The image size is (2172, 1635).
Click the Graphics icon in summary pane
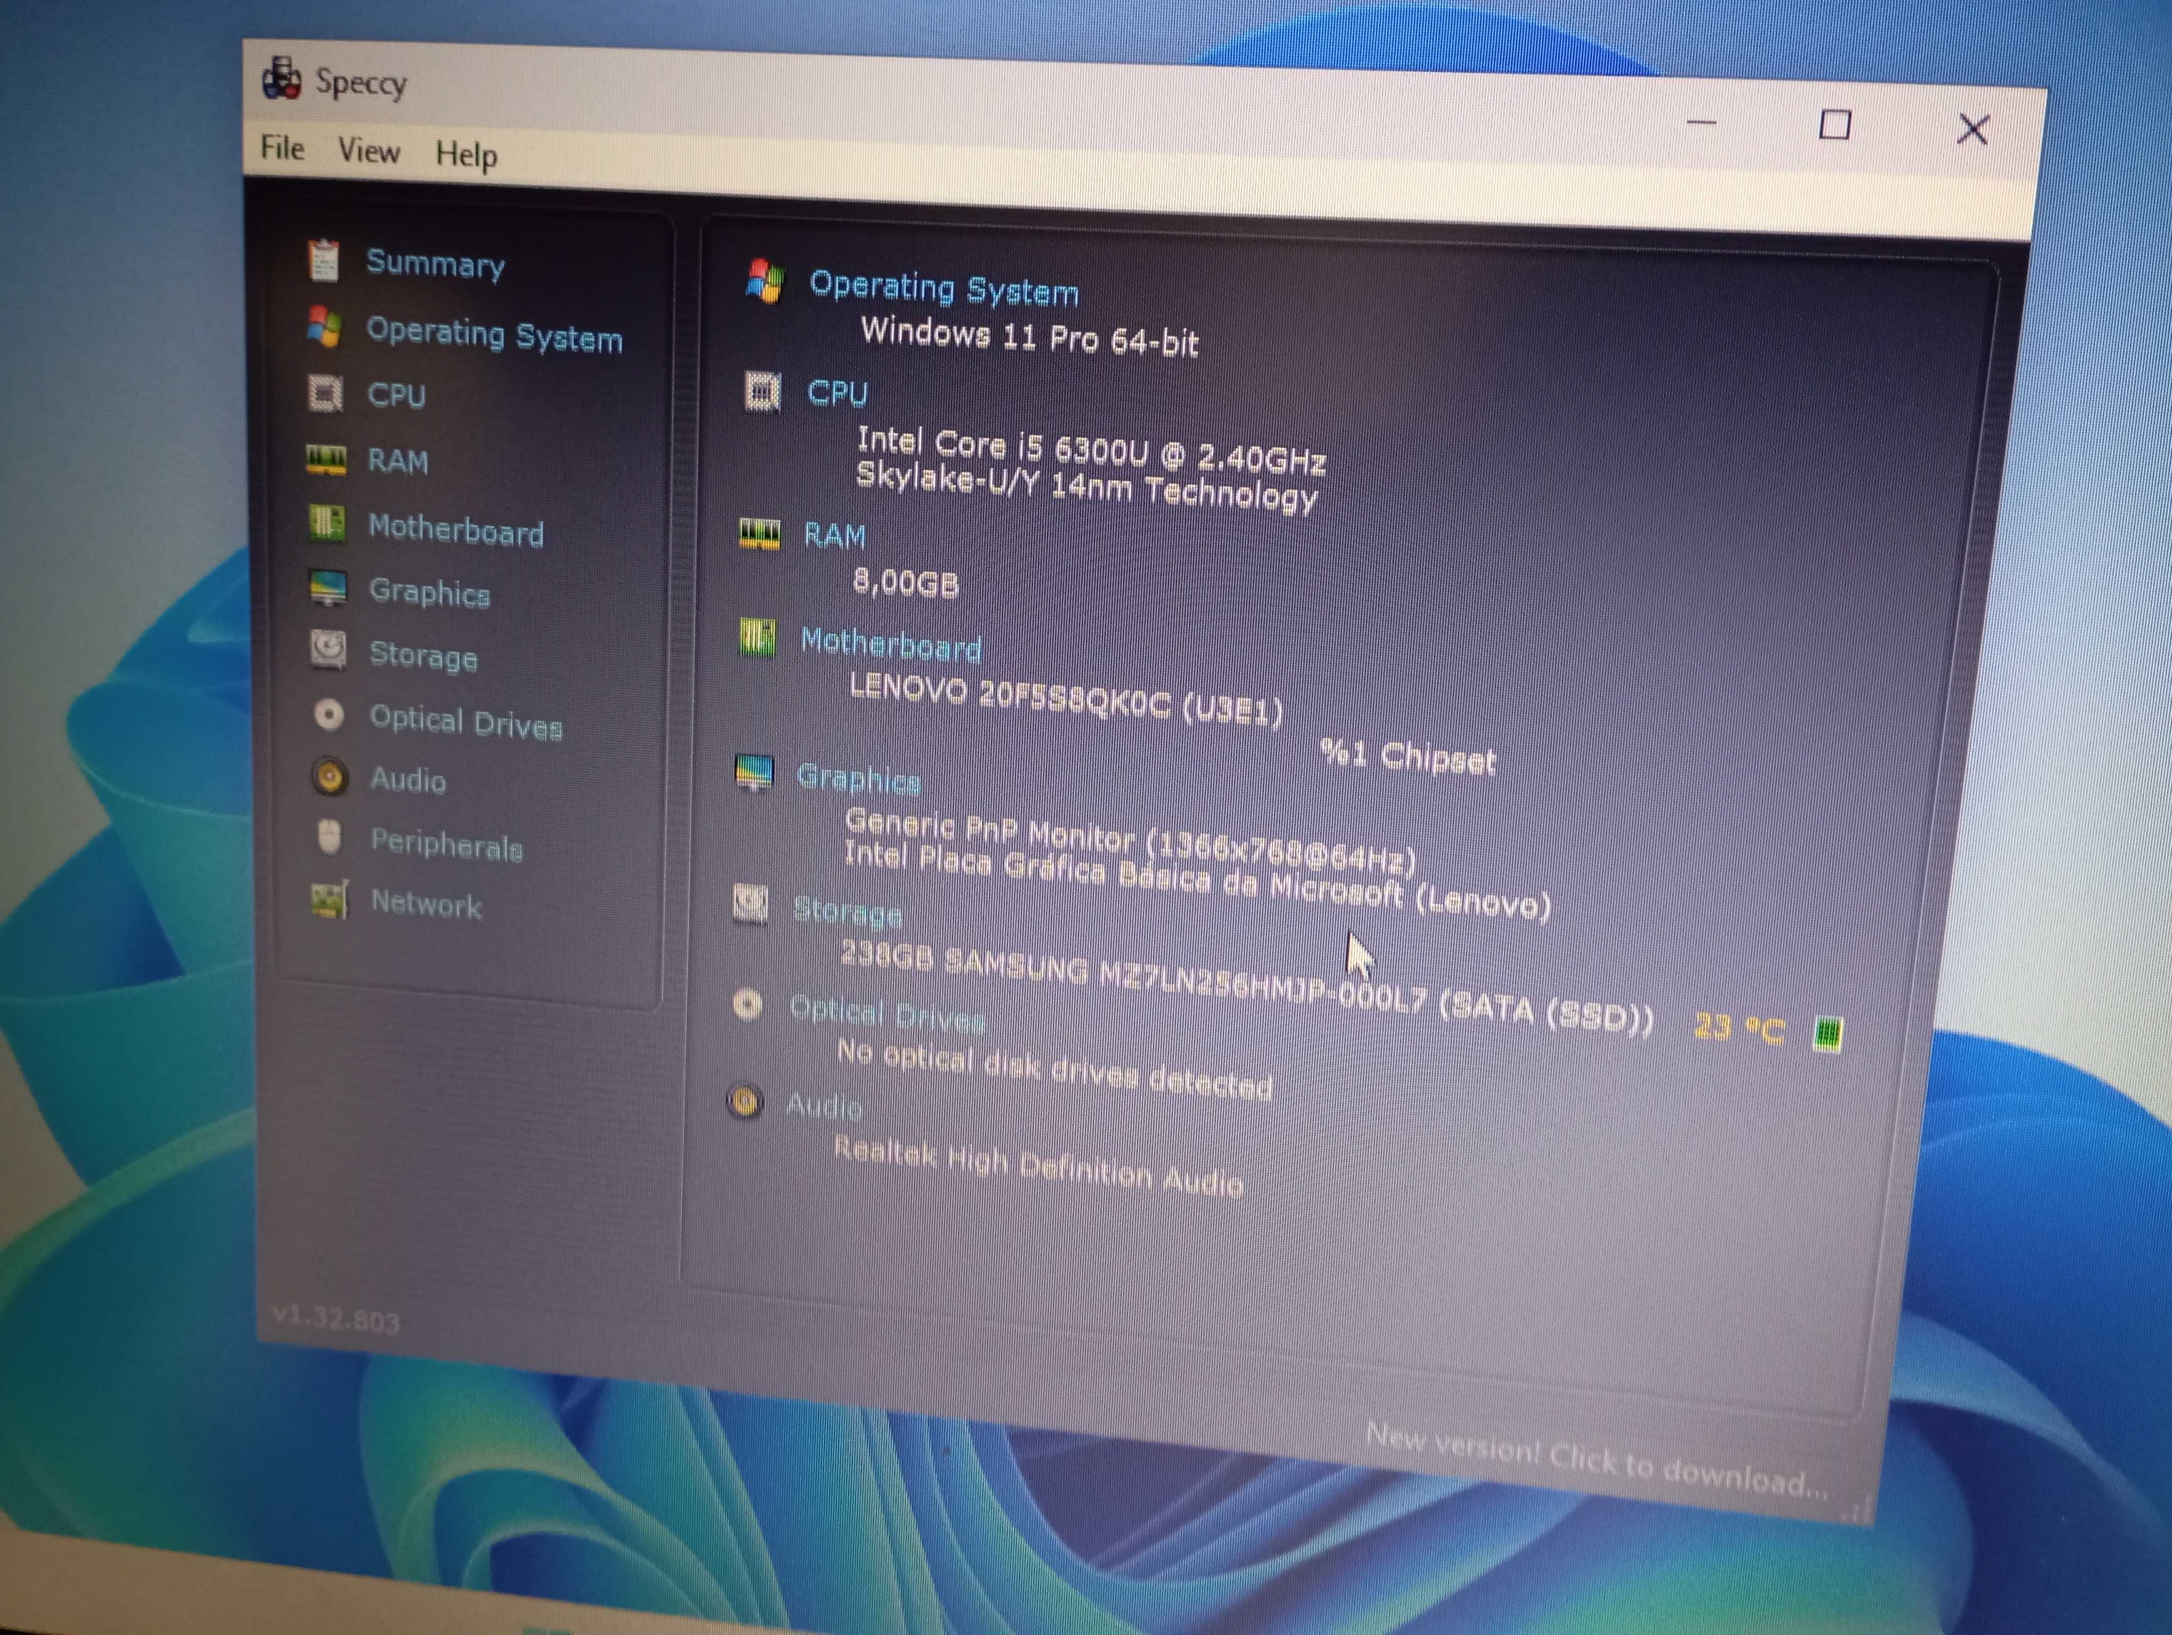[x=754, y=772]
